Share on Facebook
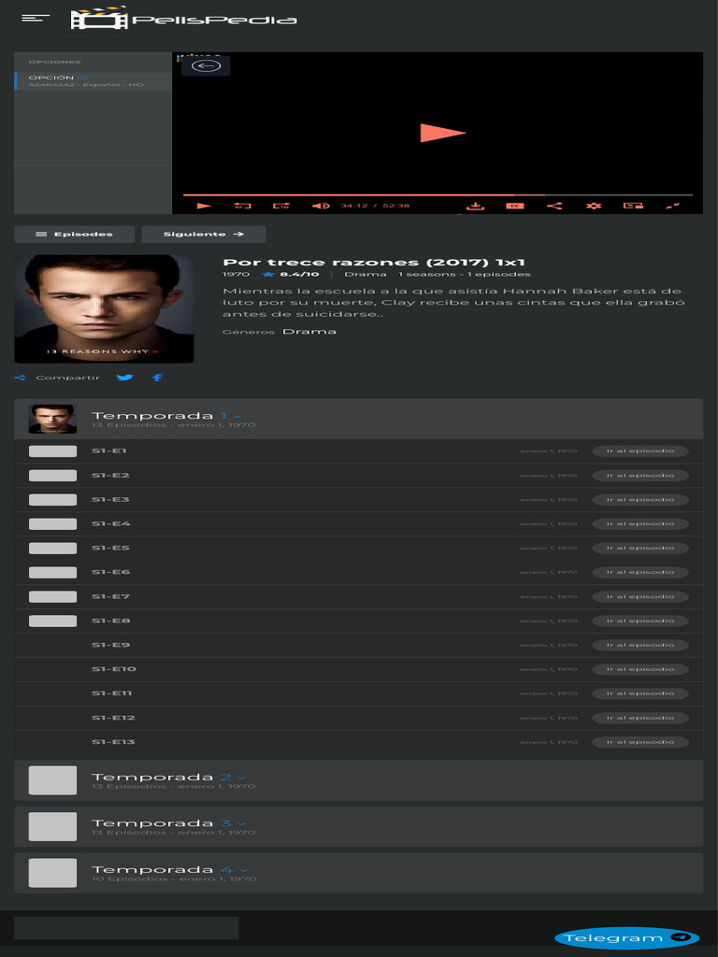Viewport: 718px width, 957px height. [157, 378]
